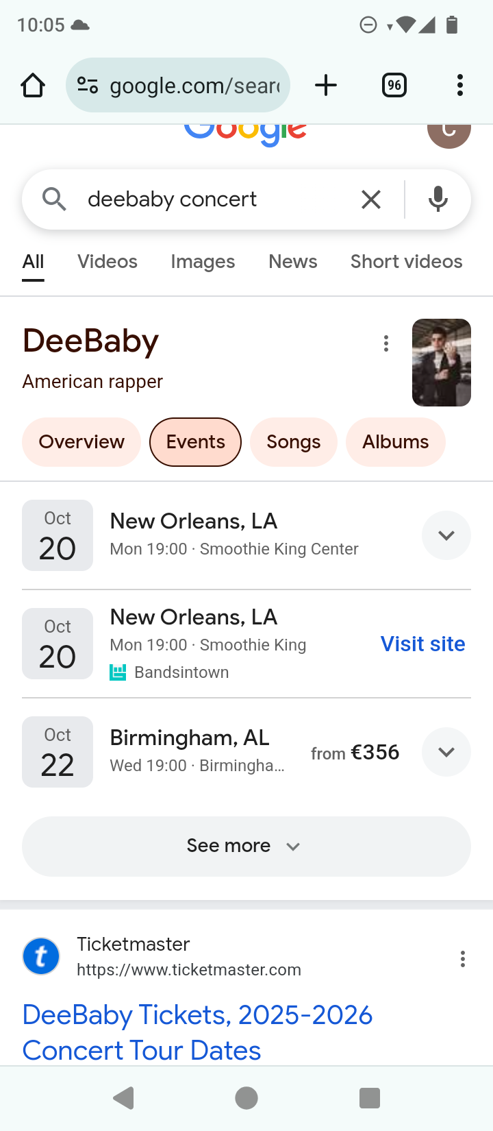Image resolution: width=493 pixels, height=1131 pixels.
Task: Tap the browser home icon
Action: pos(33,86)
